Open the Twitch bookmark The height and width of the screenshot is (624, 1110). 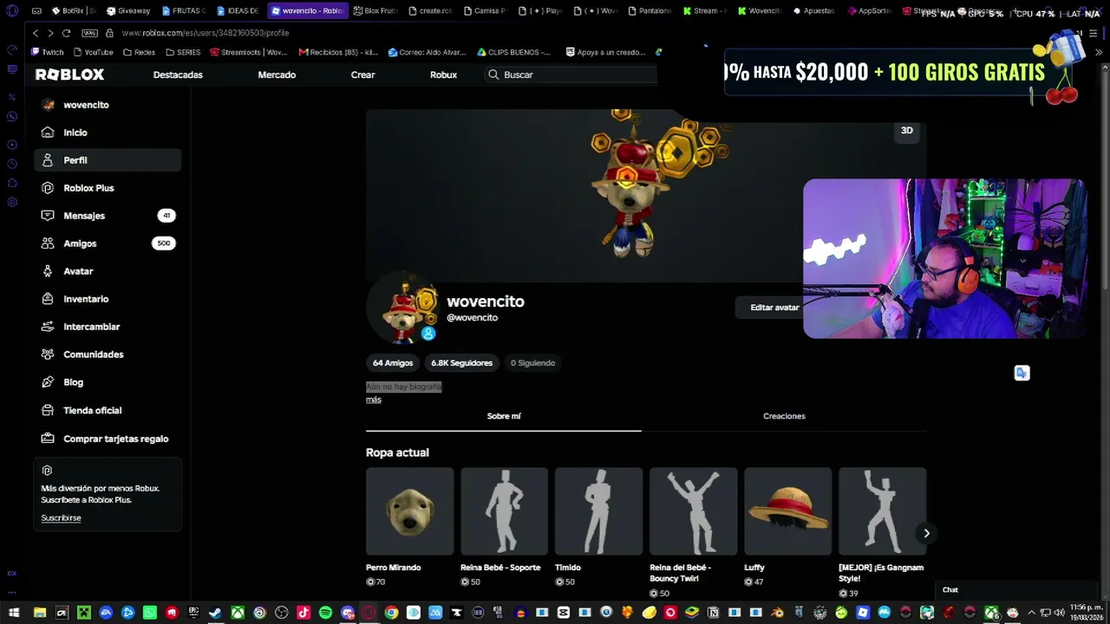(x=48, y=52)
